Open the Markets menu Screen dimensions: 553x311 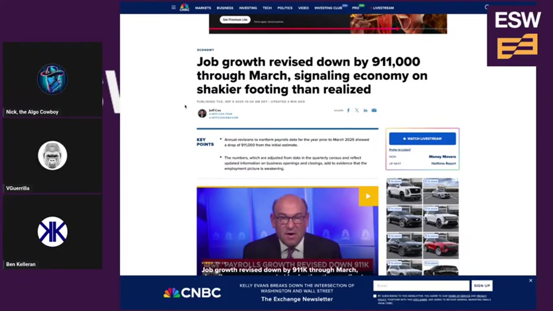click(203, 8)
